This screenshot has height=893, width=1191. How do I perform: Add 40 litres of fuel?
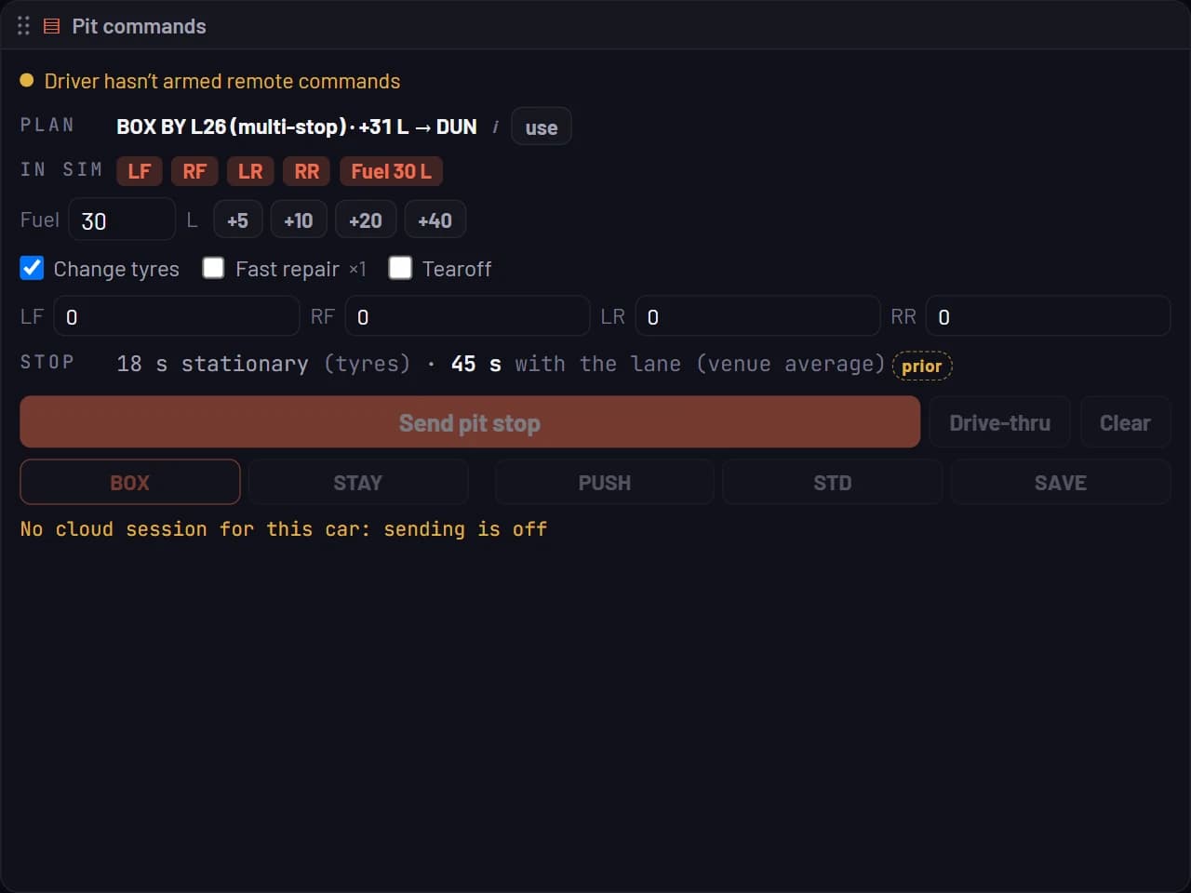435,220
